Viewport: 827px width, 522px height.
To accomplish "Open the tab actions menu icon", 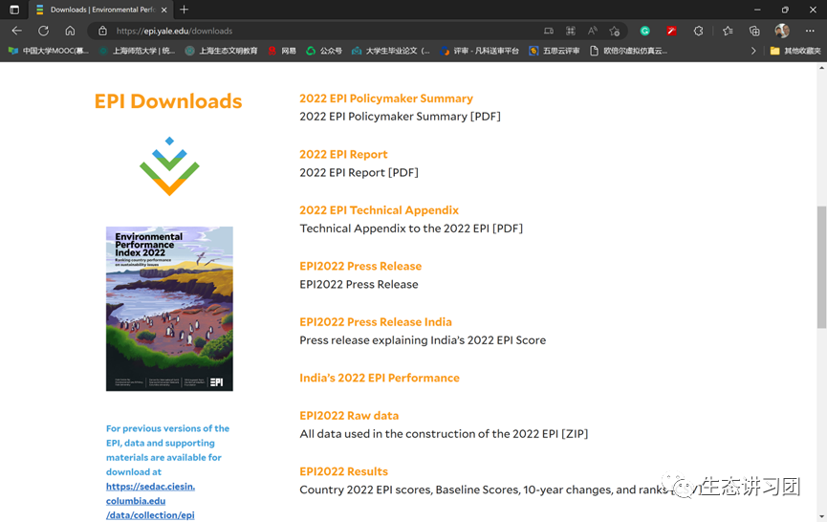I will click(x=14, y=10).
